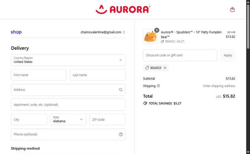Open the shopping bag cart icon

pos(232,9)
